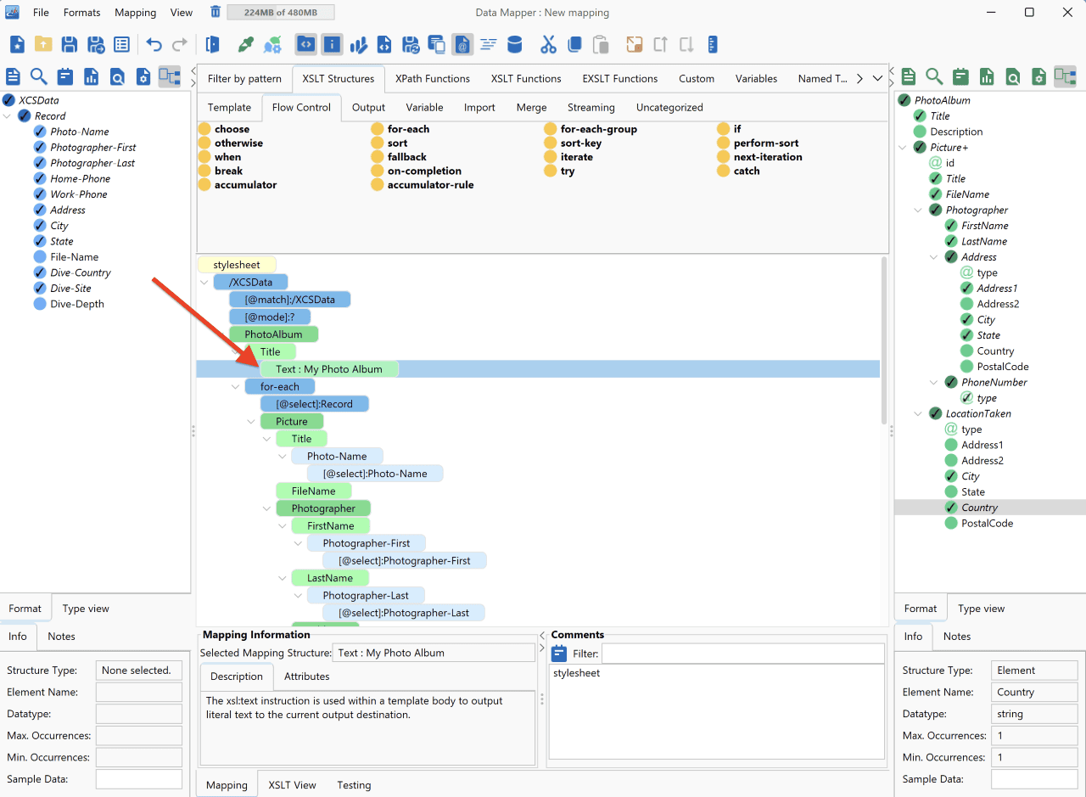
Task: Click the blue note icon beside the comments Filter
Action: [559, 654]
